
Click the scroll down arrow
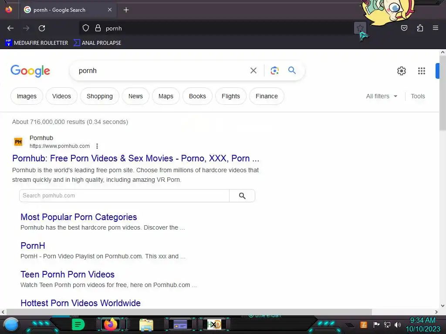point(443,306)
